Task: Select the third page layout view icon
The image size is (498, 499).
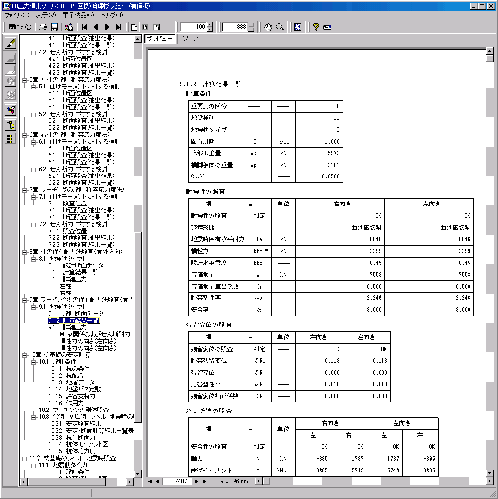Action: click(156, 27)
